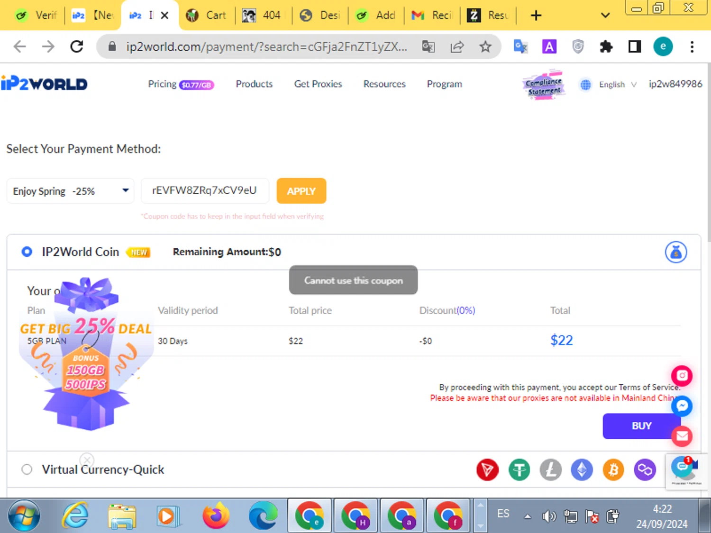Screen dimensions: 711x533
Task: Click the orange APPLY coupon button
Action: [301, 191]
